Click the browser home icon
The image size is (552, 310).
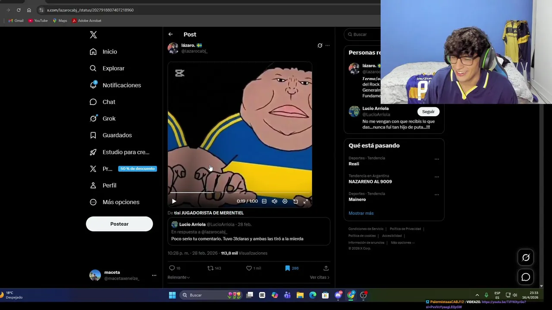29,10
